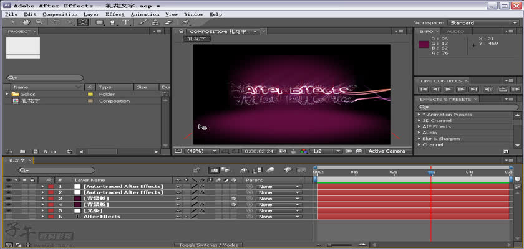This screenshot has width=524, height=249.
Task: Switch to the Audio tab
Action: tap(455, 31)
